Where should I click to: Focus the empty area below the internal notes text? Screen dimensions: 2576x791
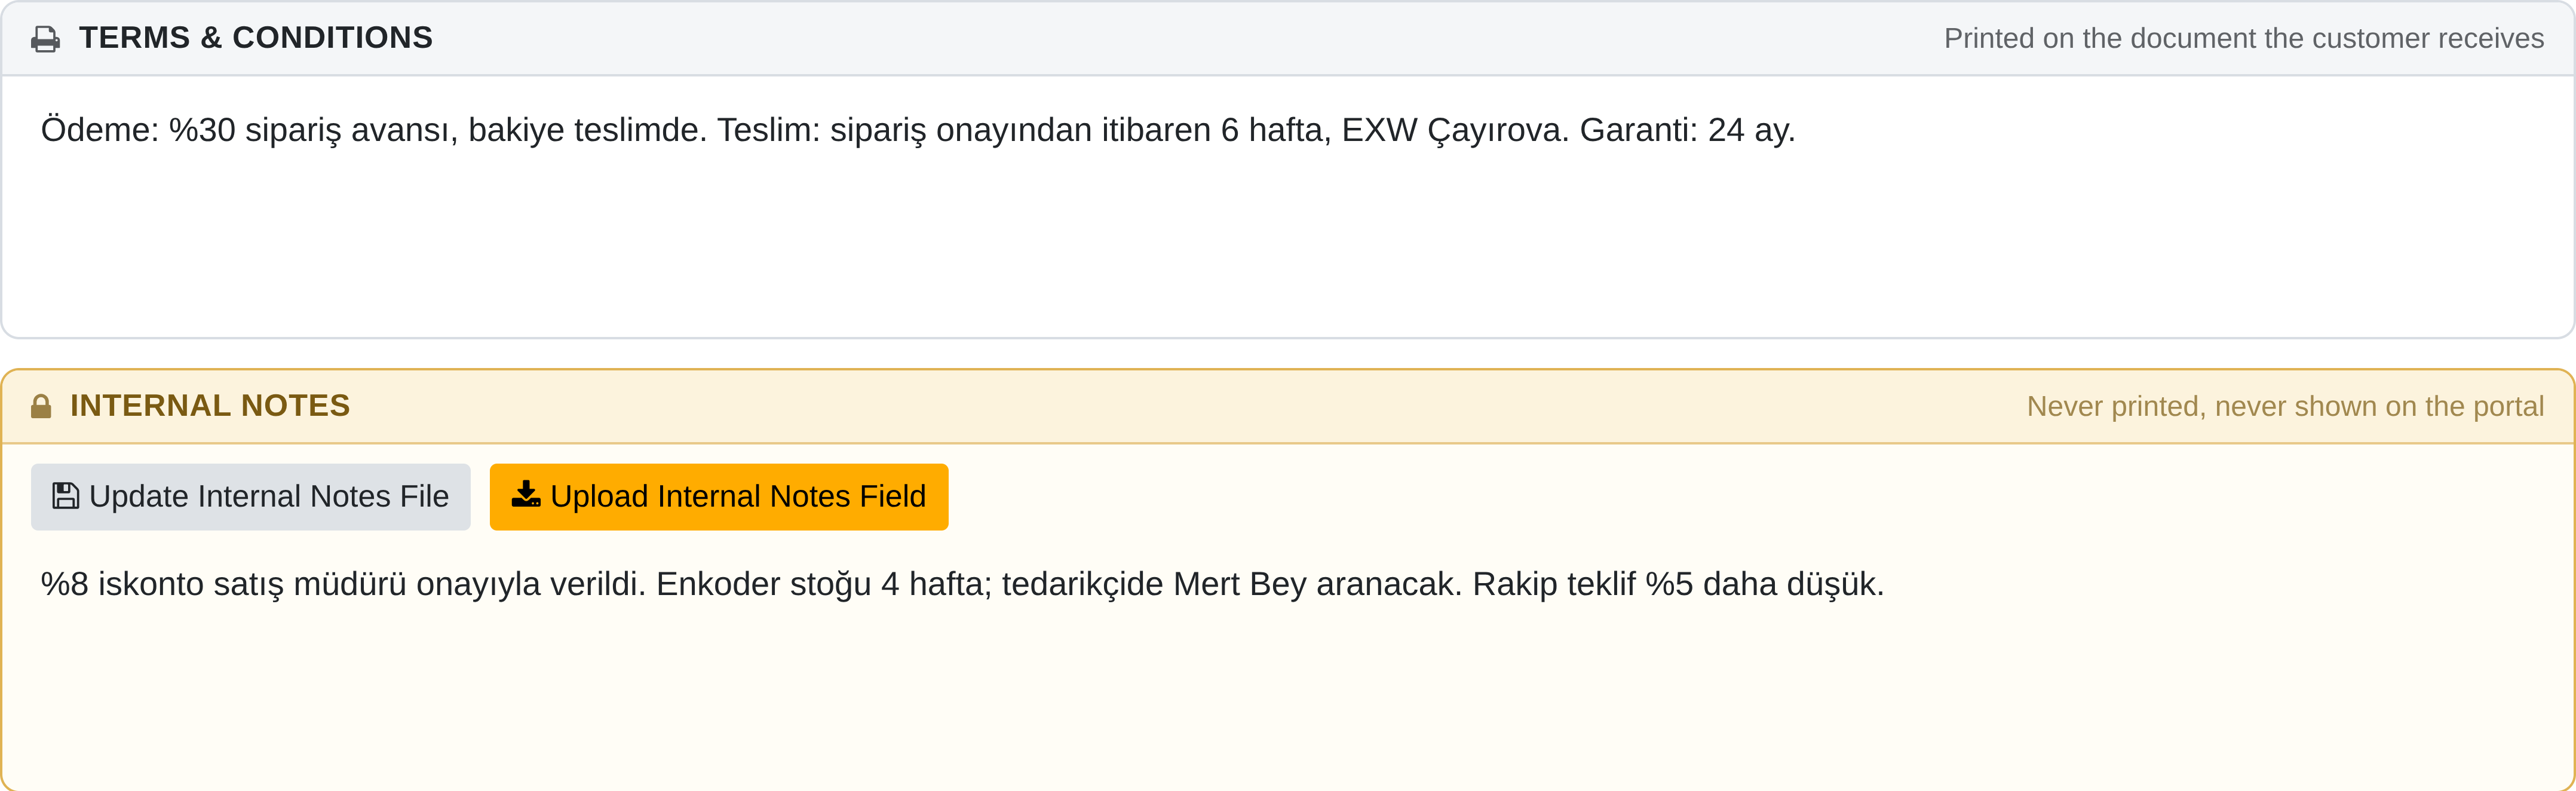(x=1287, y=700)
